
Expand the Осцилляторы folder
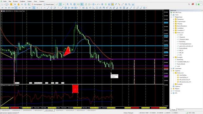coord(174,22)
